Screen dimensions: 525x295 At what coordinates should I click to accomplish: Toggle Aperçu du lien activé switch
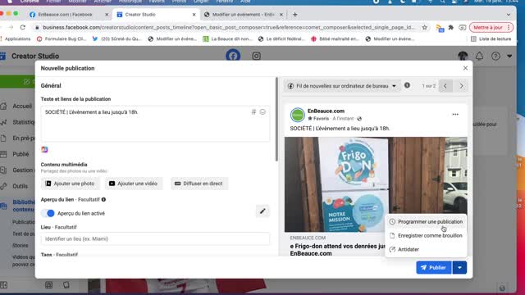(x=48, y=213)
